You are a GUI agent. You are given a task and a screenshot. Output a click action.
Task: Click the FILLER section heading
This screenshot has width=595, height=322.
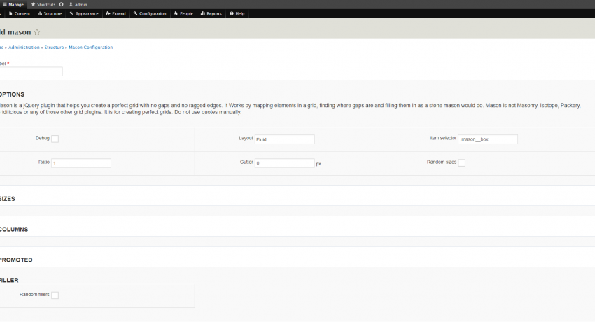tap(9, 280)
